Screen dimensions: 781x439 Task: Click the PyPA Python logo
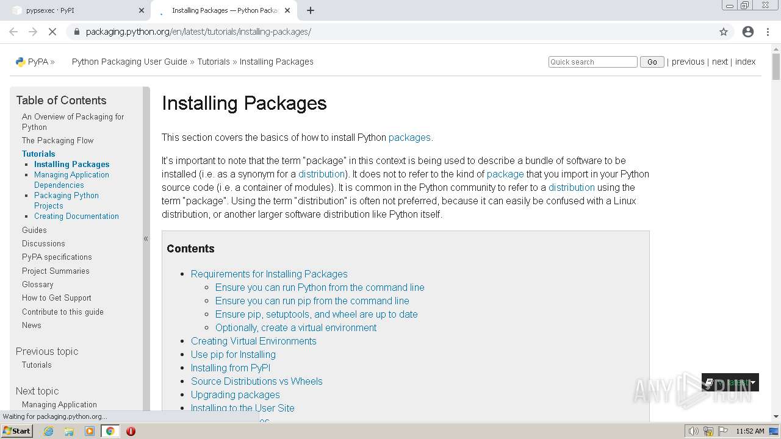click(x=21, y=62)
